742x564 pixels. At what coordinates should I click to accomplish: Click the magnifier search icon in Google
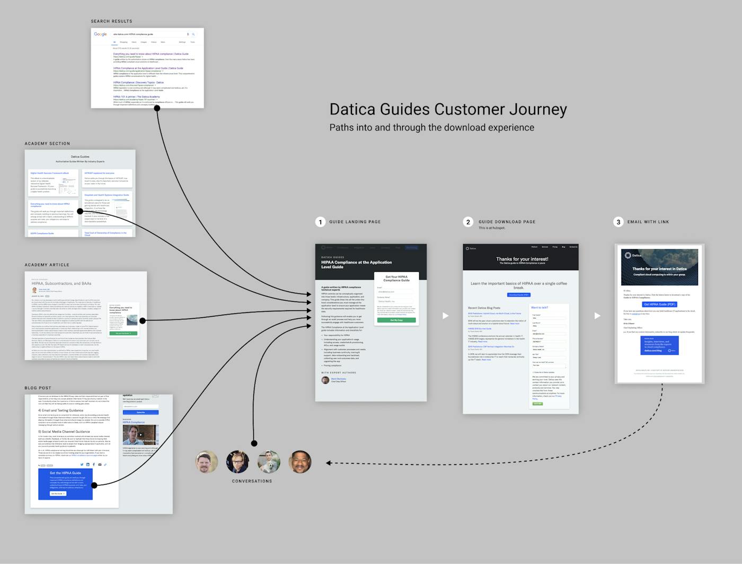193,34
